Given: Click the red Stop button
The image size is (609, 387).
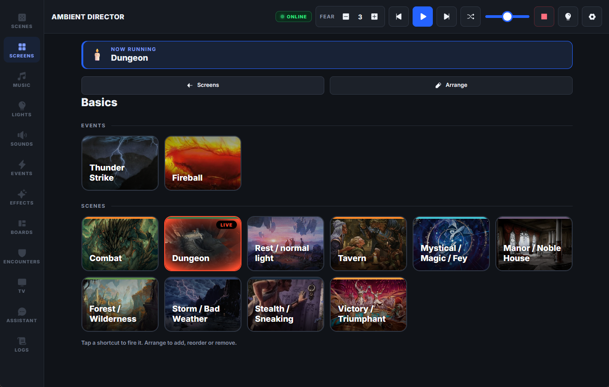Looking at the screenshot, I should (544, 17).
